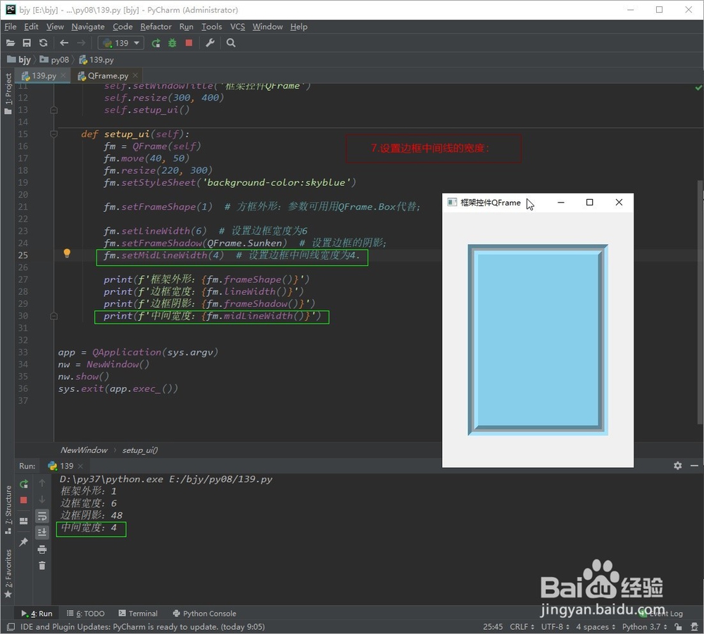The width and height of the screenshot is (704, 634).
Task: Navigate back with the left arrow icon
Action: [x=64, y=43]
